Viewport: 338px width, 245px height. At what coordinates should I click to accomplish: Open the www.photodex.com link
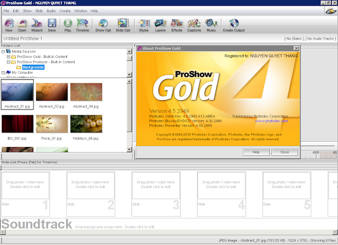(x=271, y=121)
